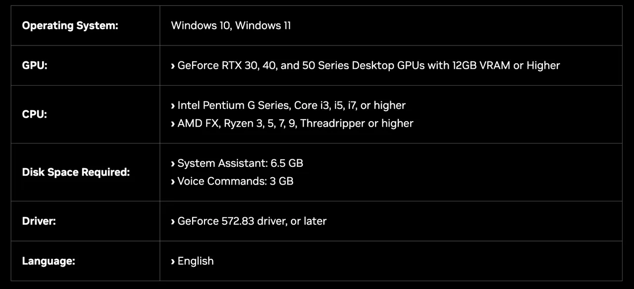Click the Language row label
This screenshot has width=634, height=289.
point(49,261)
